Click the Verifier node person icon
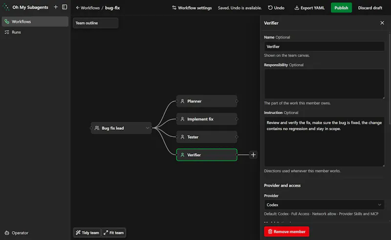 click(182, 155)
